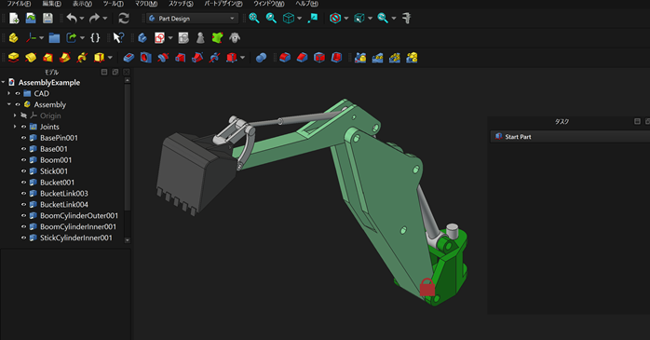The height and width of the screenshot is (340, 650).
Task: Select the Hole tool
Action: coord(146,57)
